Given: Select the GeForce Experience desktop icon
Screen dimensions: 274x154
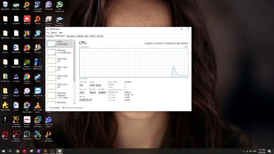Looking at the screenshot, I should (27, 64).
